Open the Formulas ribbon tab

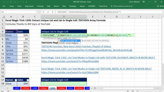40,6
